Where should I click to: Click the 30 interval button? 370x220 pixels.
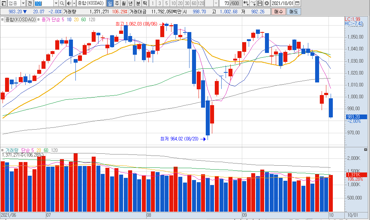[x=187, y=3]
